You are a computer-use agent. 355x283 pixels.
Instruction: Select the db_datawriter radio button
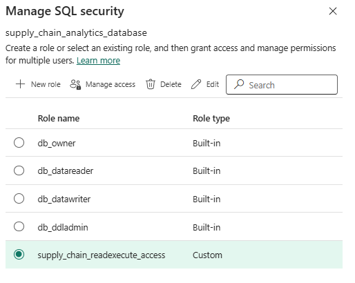pos(19,199)
